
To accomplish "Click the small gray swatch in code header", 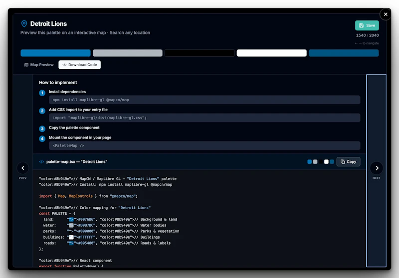I will pyautogui.click(x=315, y=161).
